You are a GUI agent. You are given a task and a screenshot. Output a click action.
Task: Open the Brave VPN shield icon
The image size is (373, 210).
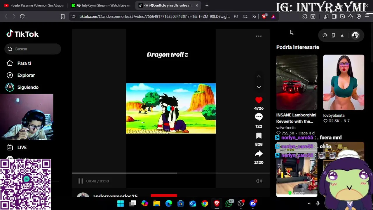pos(359,17)
